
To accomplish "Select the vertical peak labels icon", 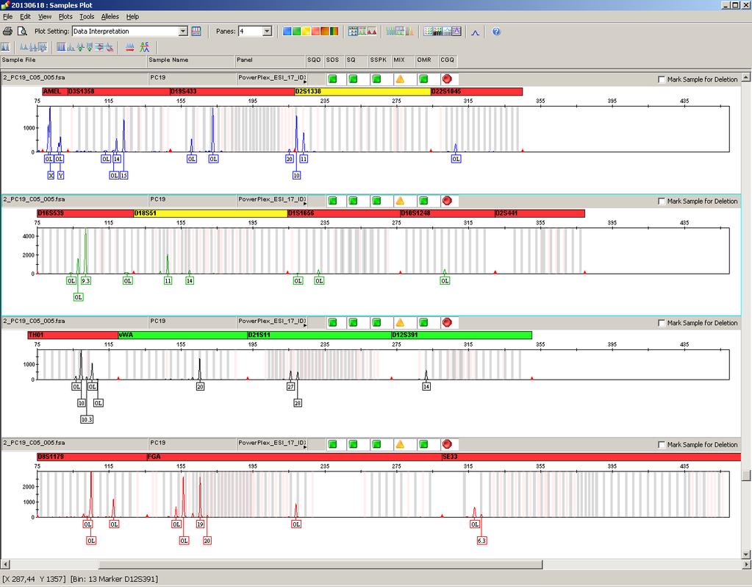I will pyautogui.click(x=43, y=47).
